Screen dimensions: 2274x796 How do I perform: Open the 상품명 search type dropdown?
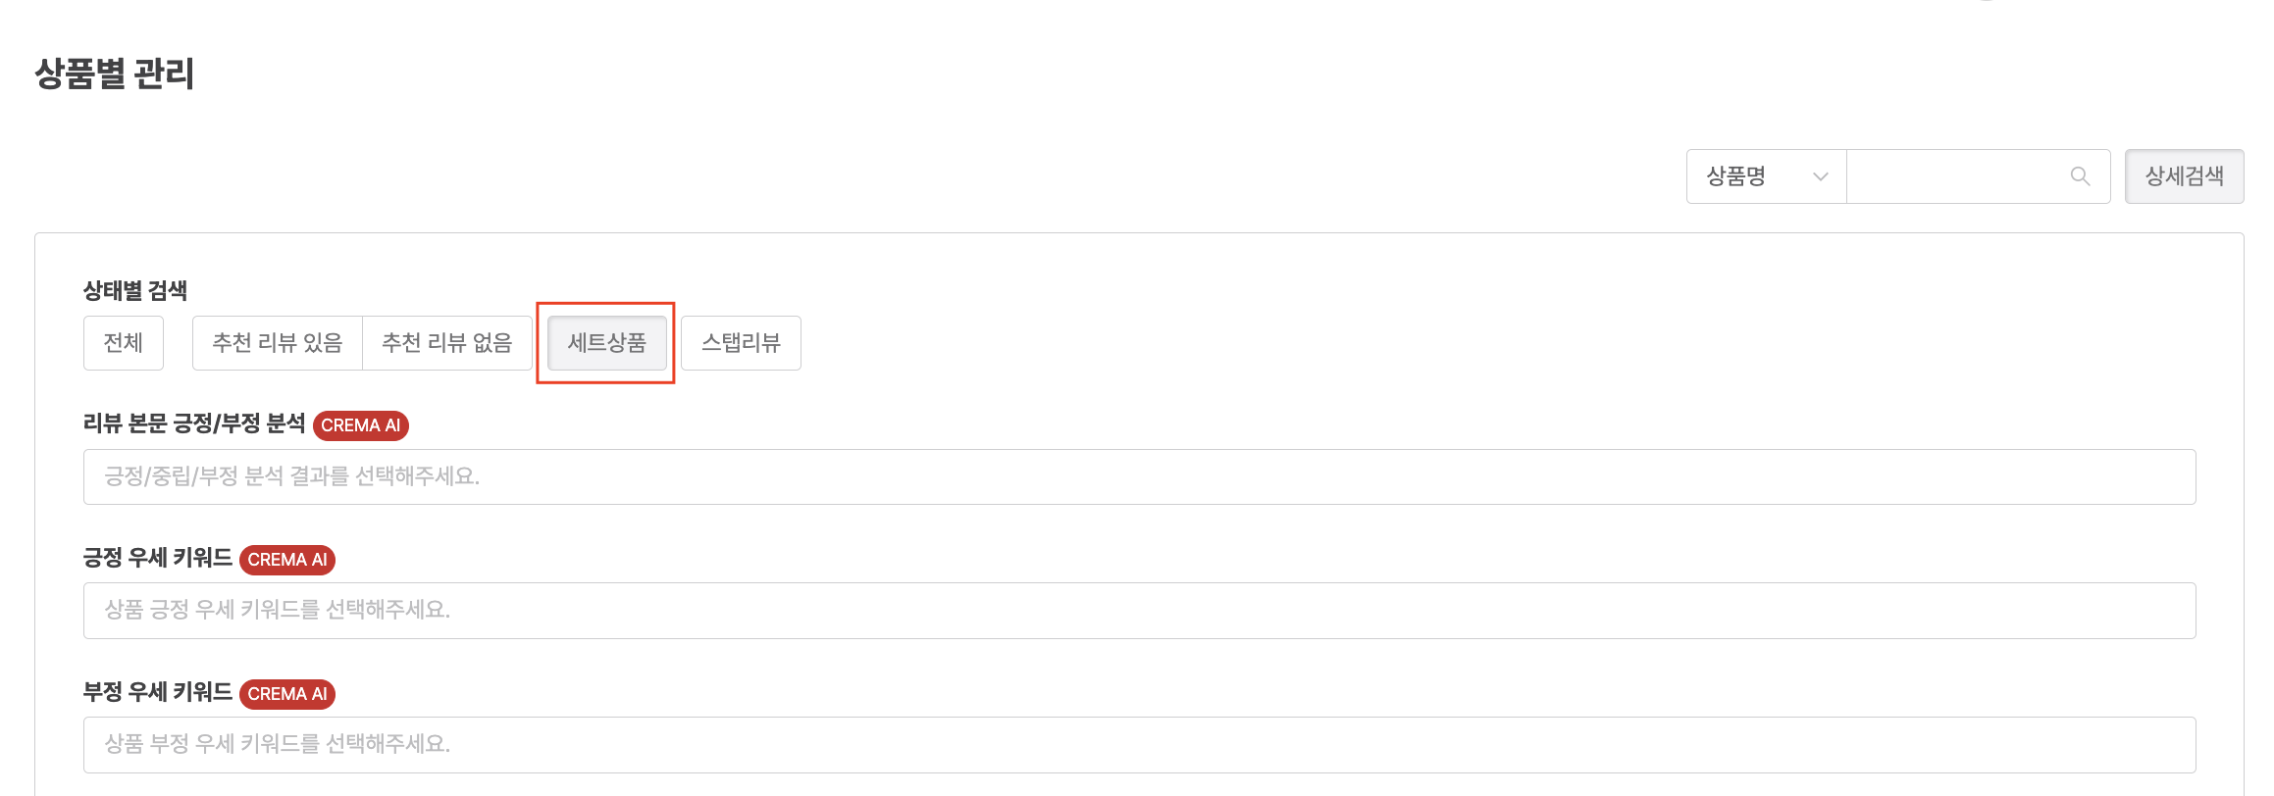pos(1766,176)
